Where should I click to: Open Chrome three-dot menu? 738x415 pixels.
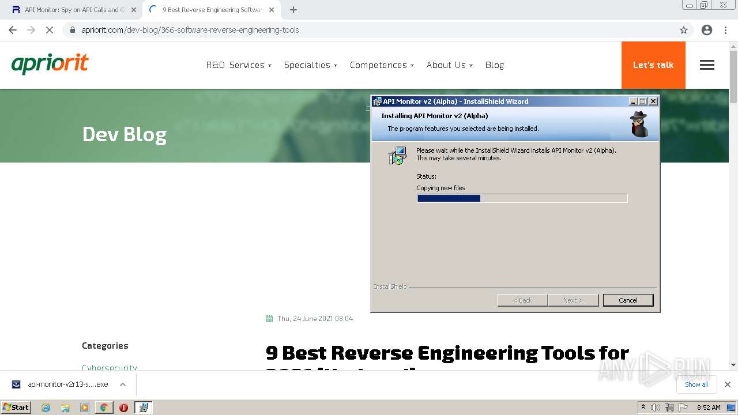coord(725,30)
